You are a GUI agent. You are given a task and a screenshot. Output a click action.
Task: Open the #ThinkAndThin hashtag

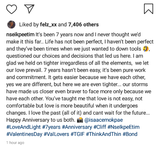click(x=104, y=134)
